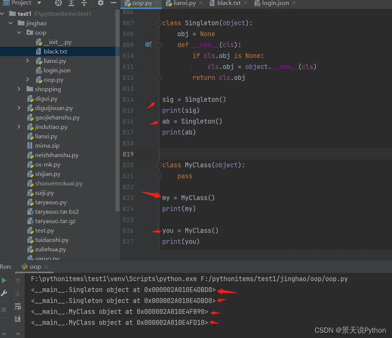Select mima.zip in the project tree

tap(47, 146)
